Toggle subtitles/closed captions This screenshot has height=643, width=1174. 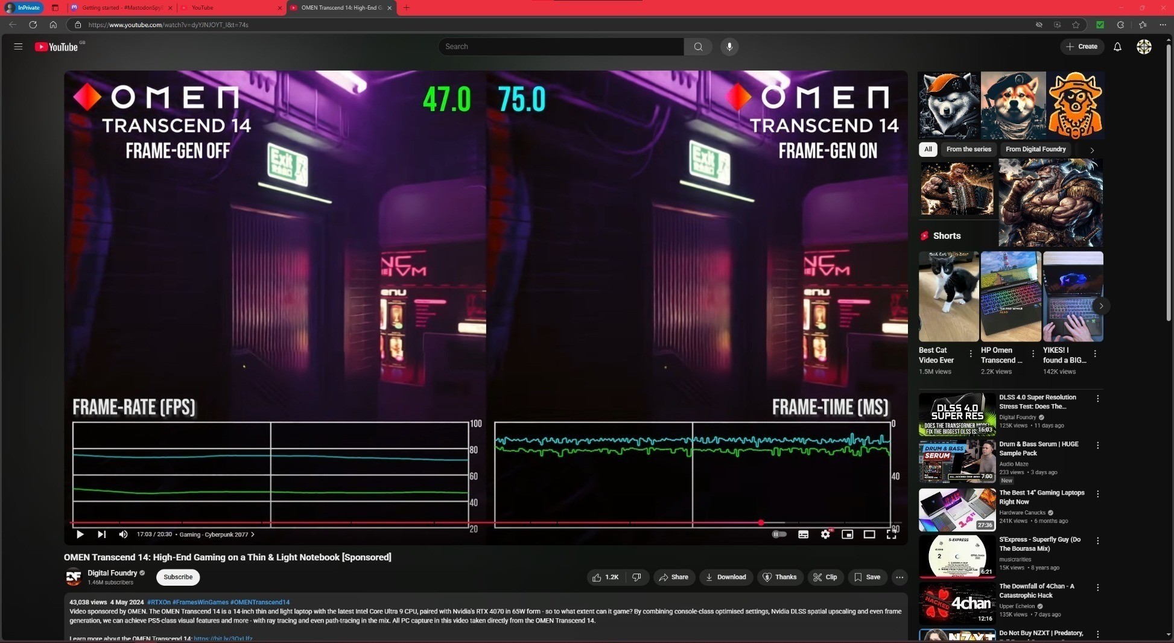[x=803, y=534]
